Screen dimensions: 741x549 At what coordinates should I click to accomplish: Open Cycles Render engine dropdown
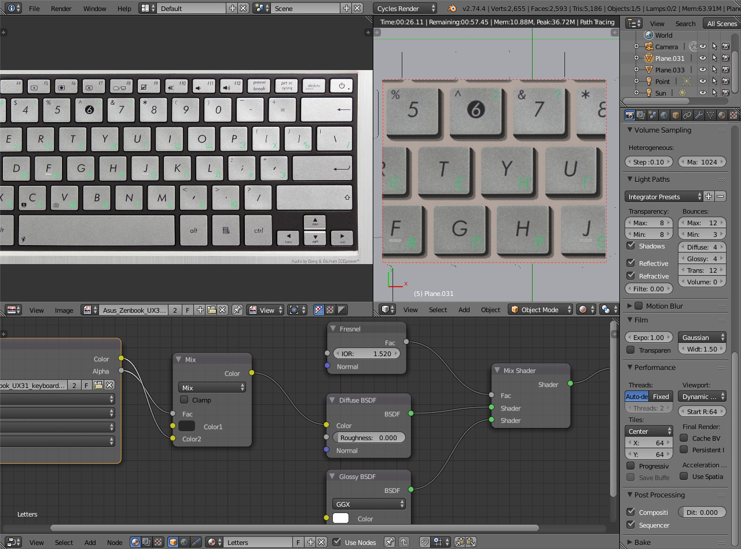405,8
